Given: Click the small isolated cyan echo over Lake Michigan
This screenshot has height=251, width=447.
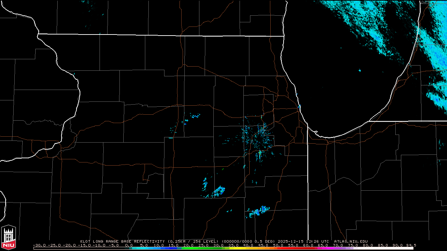Looking at the screenshot, I should pyautogui.click(x=360, y=70).
